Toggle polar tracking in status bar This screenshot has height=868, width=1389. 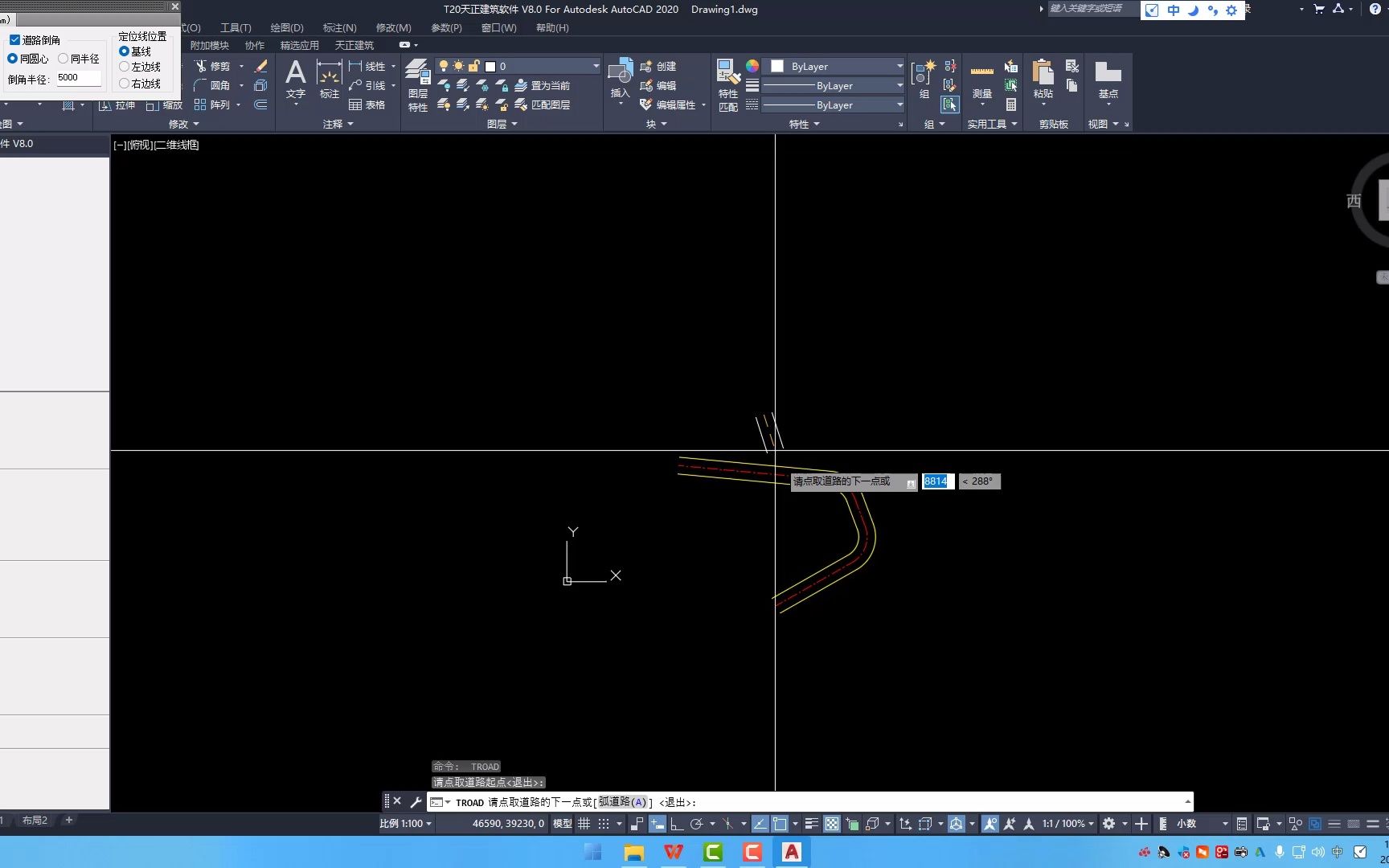click(x=697, y=824)
